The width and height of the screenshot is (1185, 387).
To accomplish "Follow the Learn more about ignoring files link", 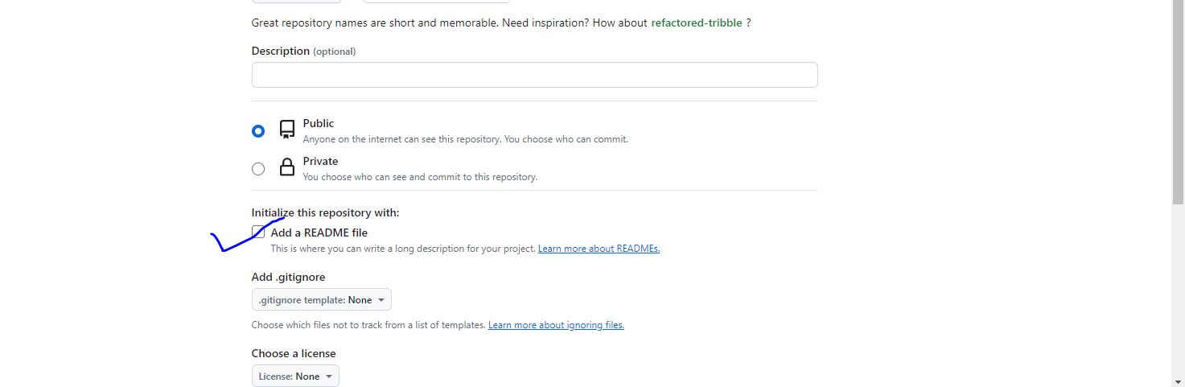I will [556, 325].
